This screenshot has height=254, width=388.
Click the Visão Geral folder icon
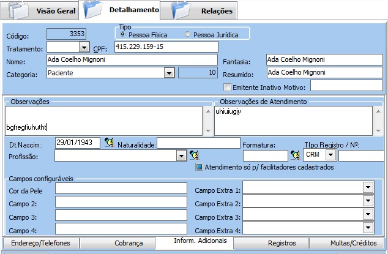(x=19, y=10)
